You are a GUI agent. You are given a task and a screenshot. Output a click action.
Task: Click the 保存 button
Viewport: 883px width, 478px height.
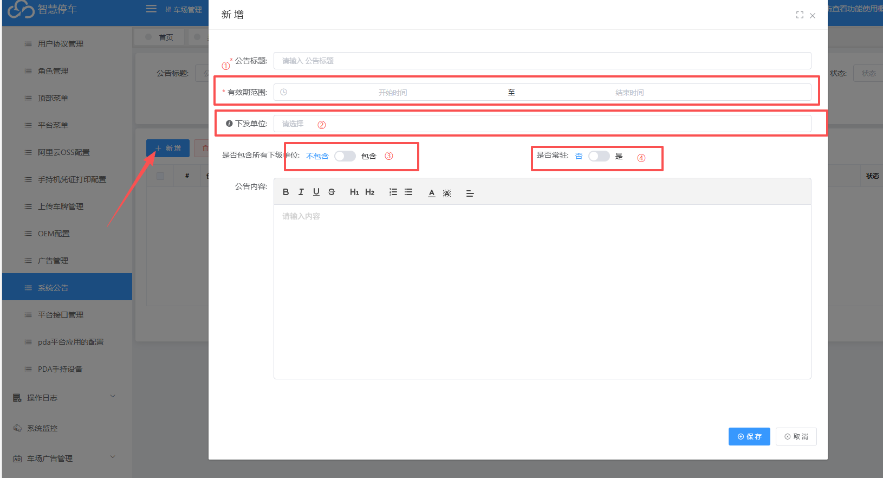[x=749, y=436]
